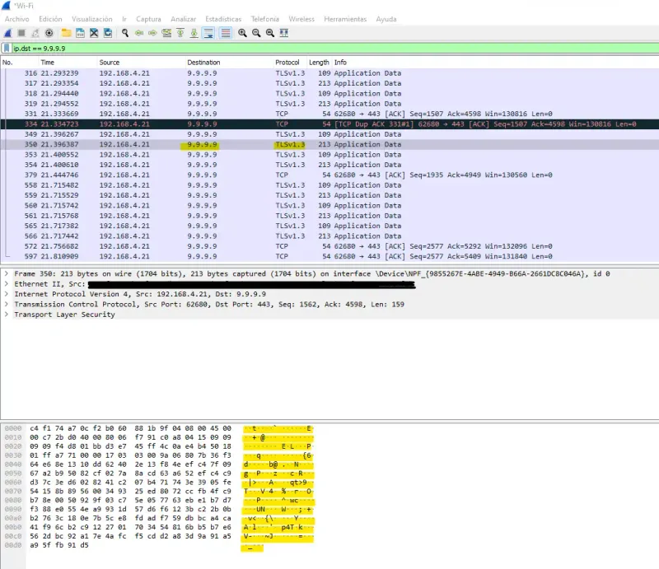Open a capture file with folder icon

coord(66,33)
